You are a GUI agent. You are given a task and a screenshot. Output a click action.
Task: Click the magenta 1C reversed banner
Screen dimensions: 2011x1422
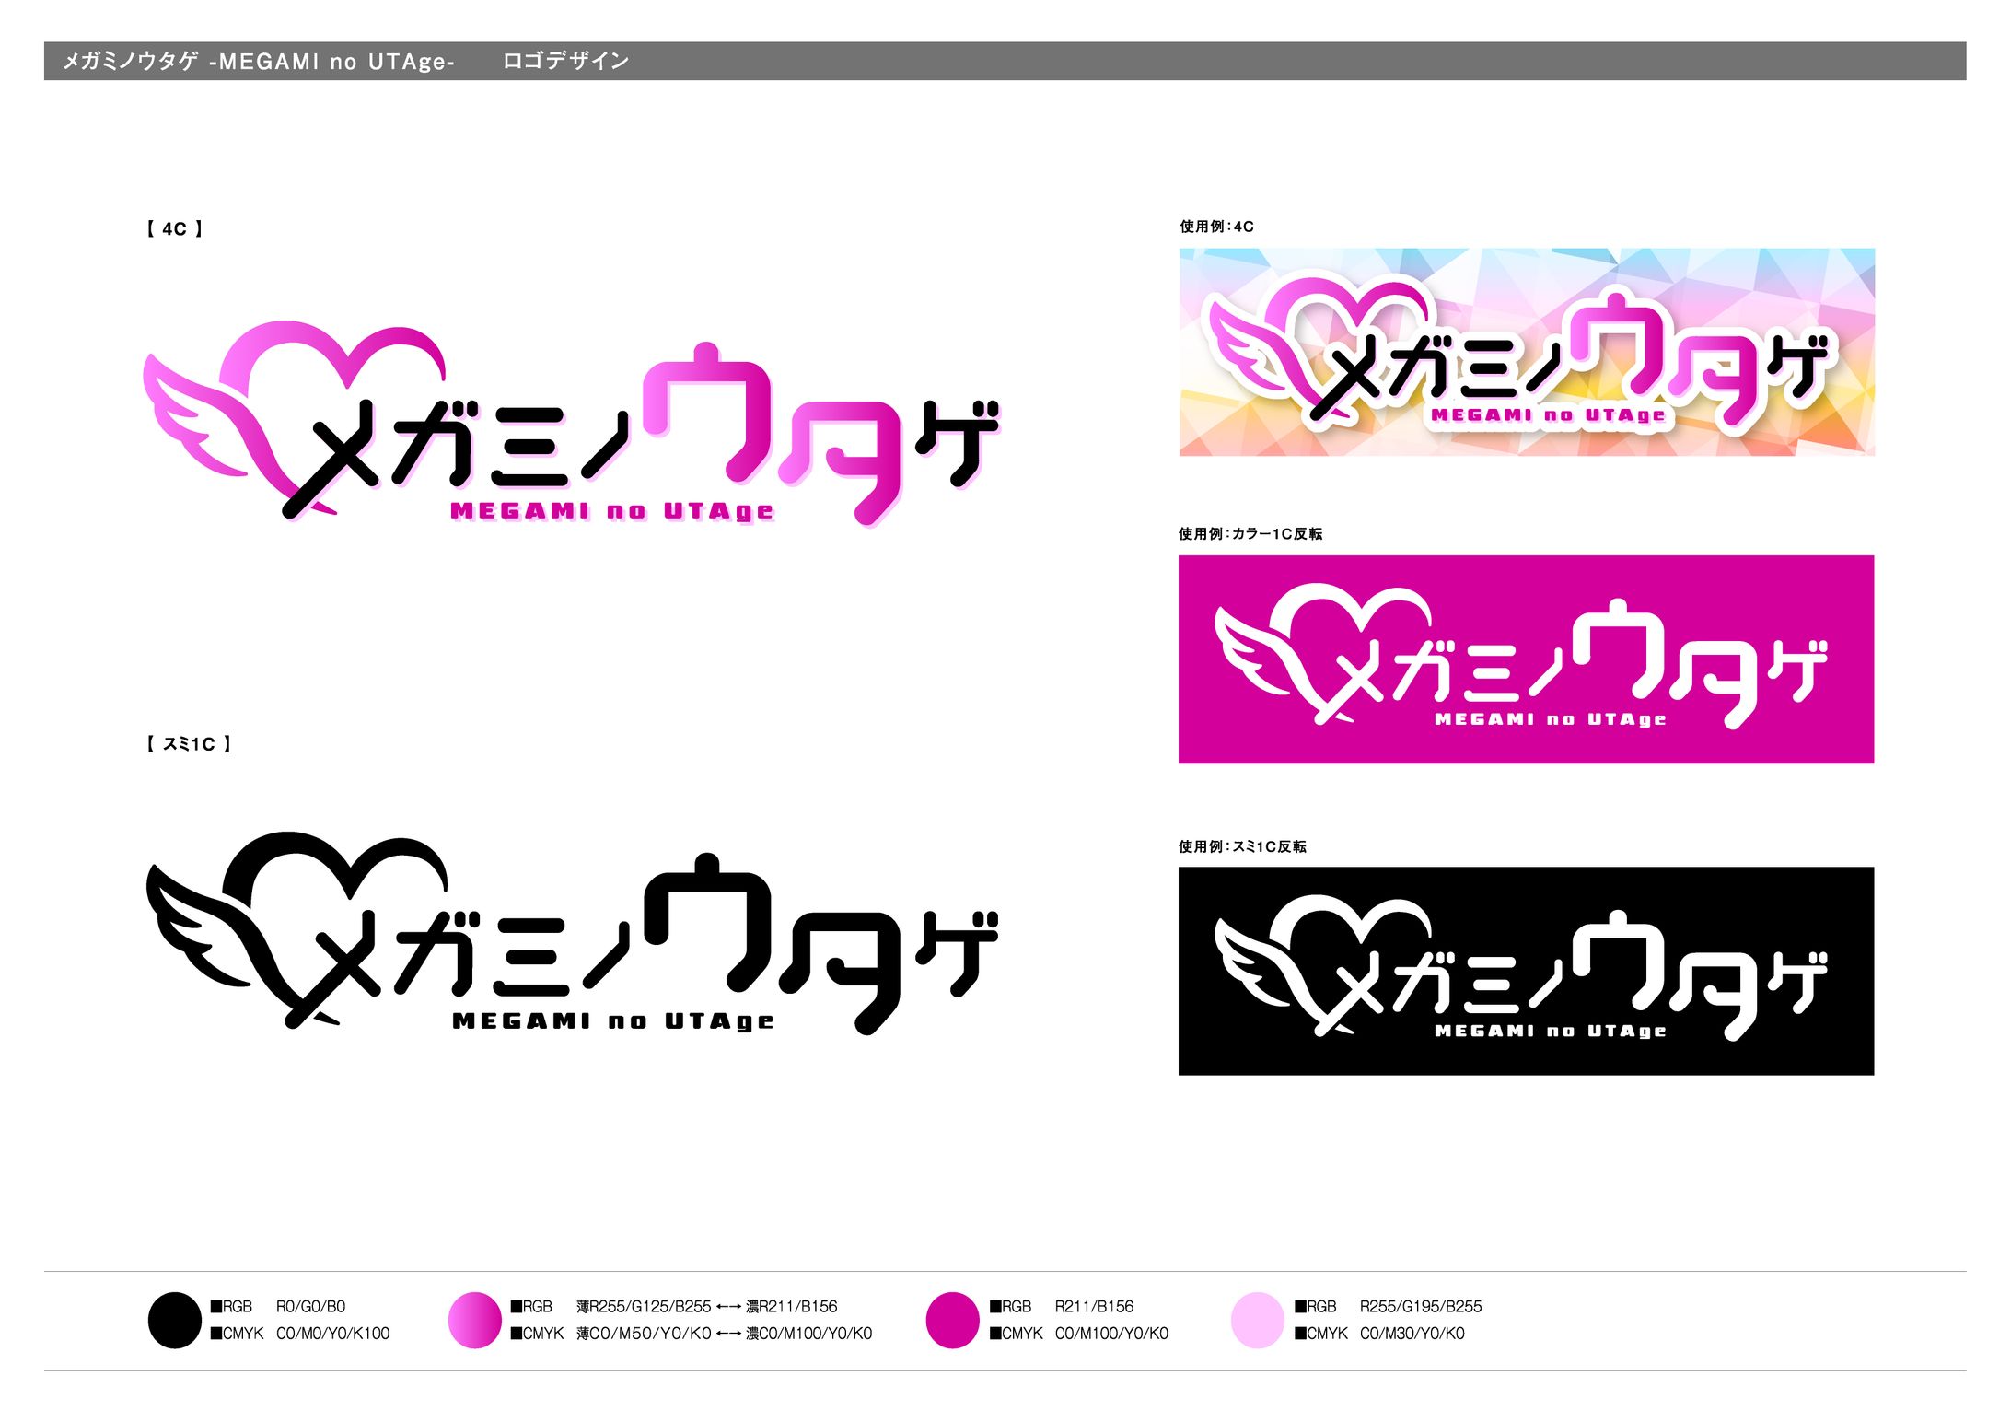tap(1526, 659)
